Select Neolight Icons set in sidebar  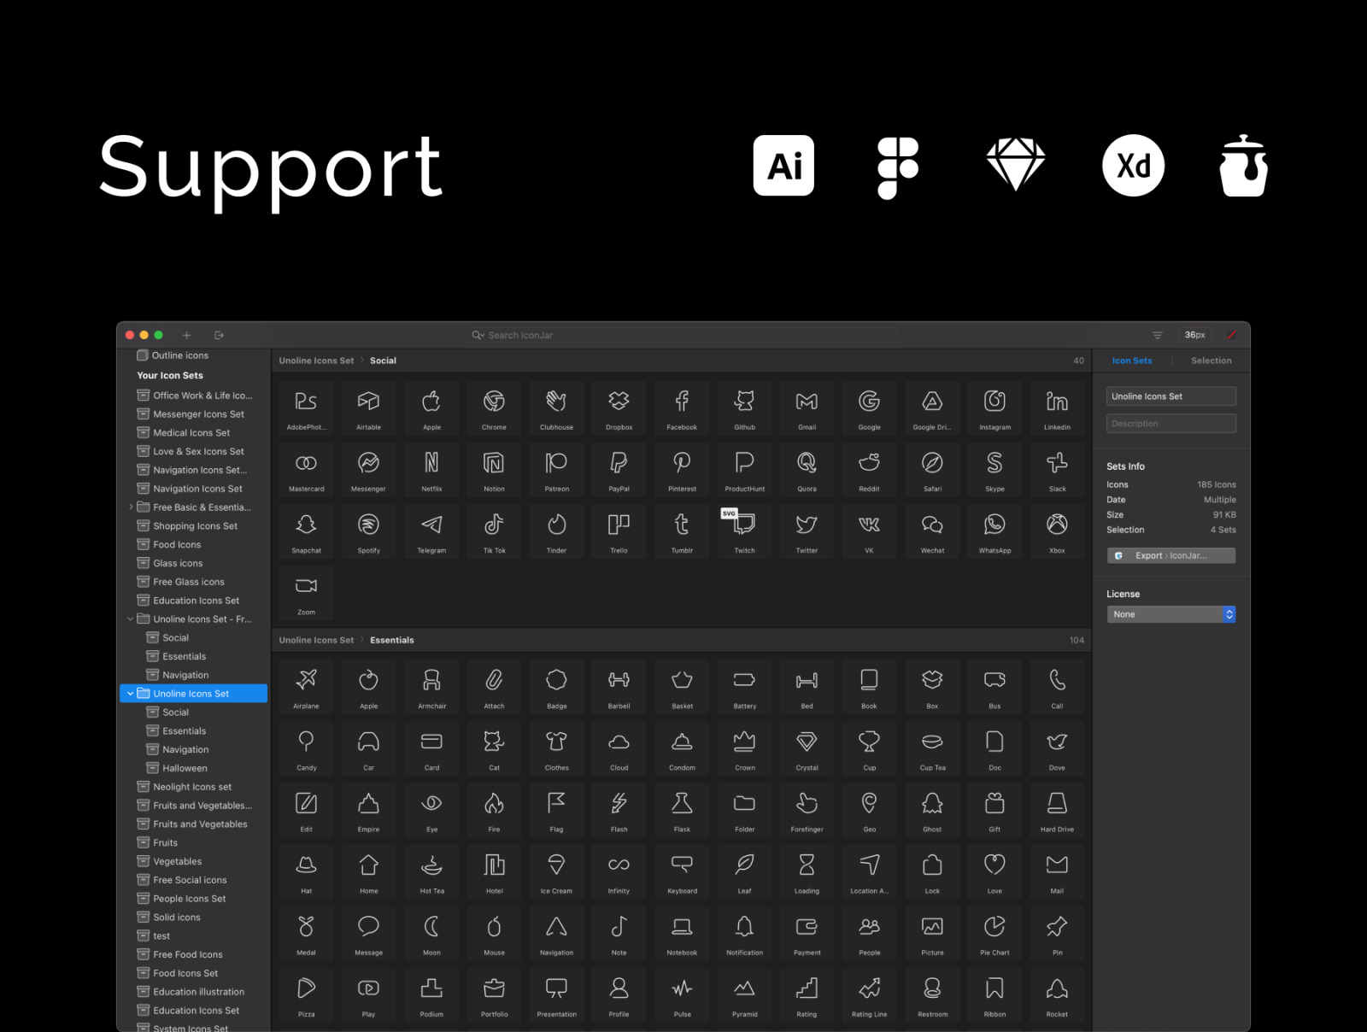pyautogui.click(x=194, y=787)
